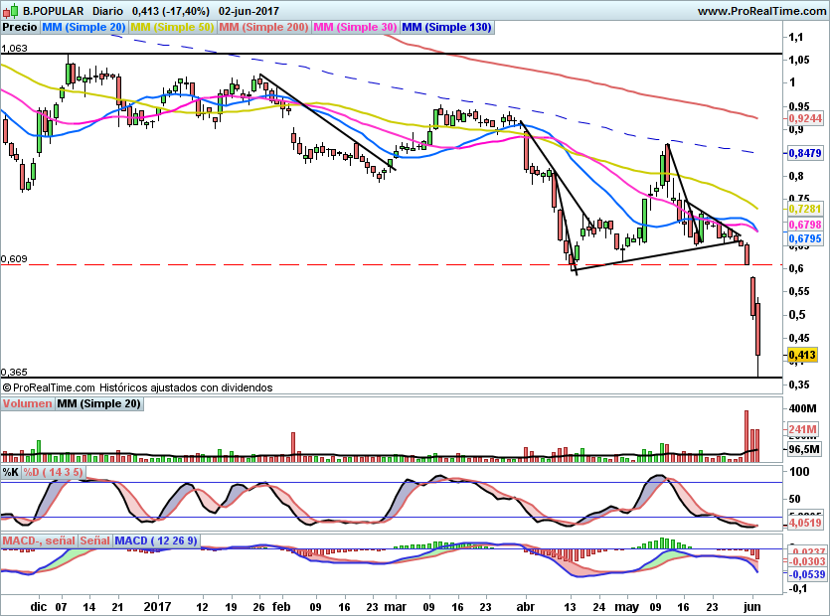The image size is (830, 616).
Task: Click the candlestick chart icon beside B.POPULAR
Action: point(10,10)
